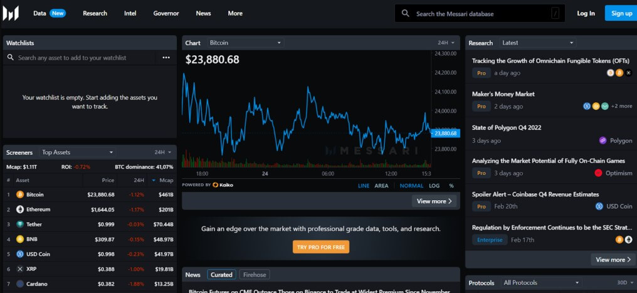Sort screener by Asset column header

click(x=23, y=181)
